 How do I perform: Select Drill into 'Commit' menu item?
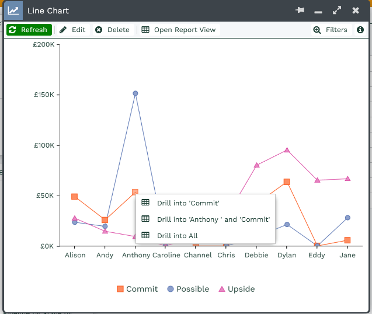(x=188, y=203)
